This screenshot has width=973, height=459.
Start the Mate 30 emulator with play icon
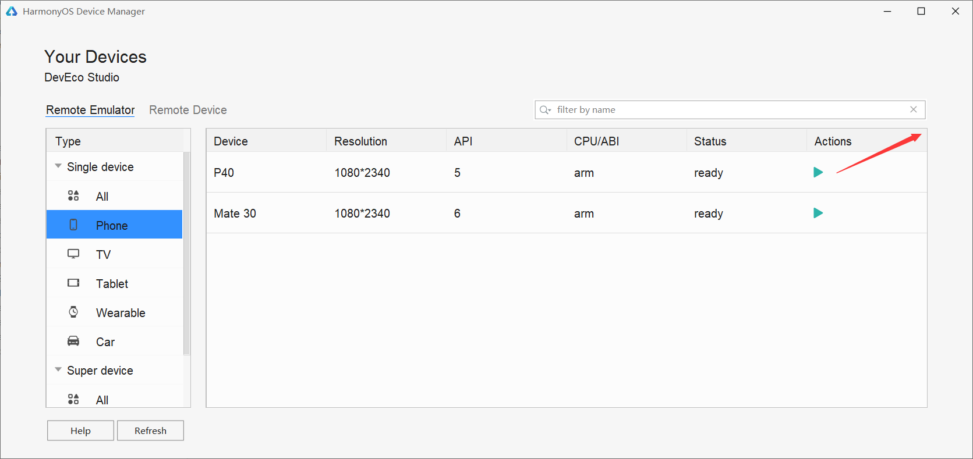(x=818, y=213)
